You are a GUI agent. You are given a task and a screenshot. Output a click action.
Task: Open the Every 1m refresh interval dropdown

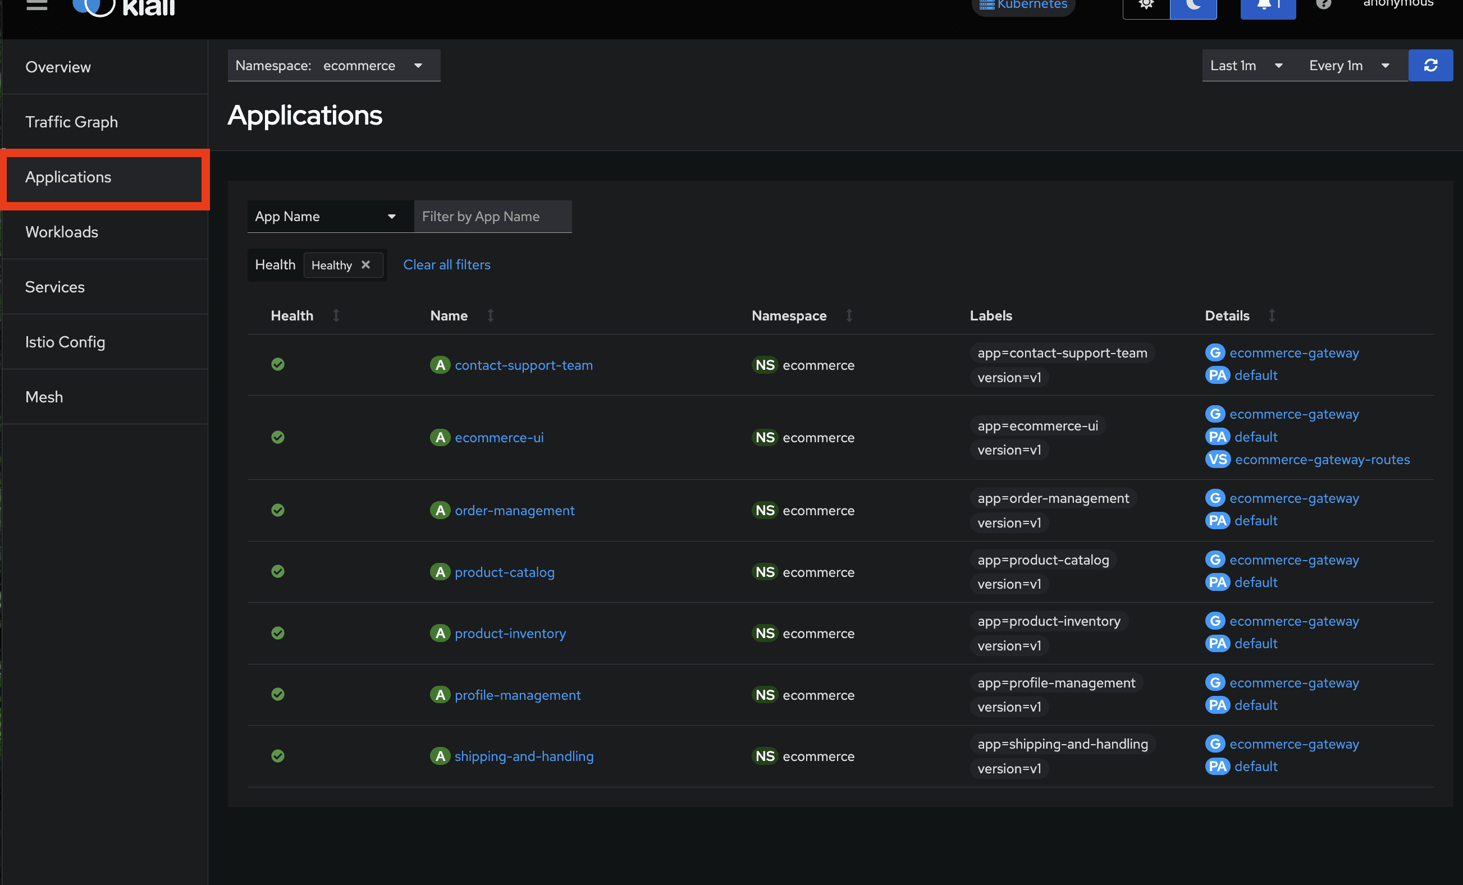coord(1349,65)
